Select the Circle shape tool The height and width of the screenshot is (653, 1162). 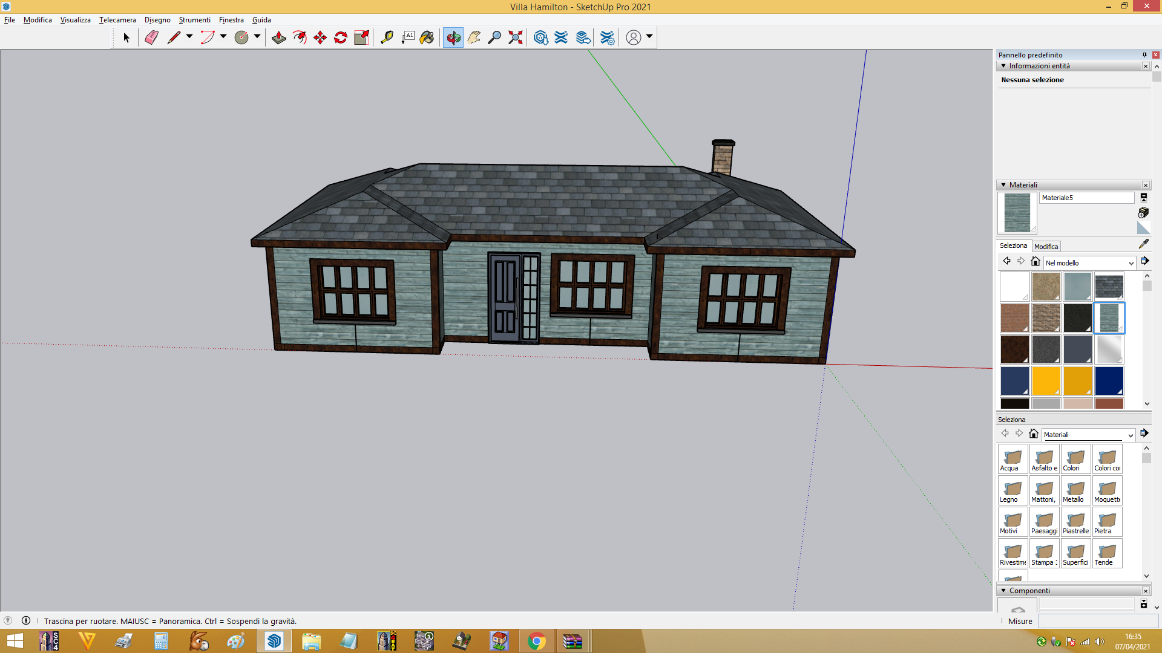point(241,37)
